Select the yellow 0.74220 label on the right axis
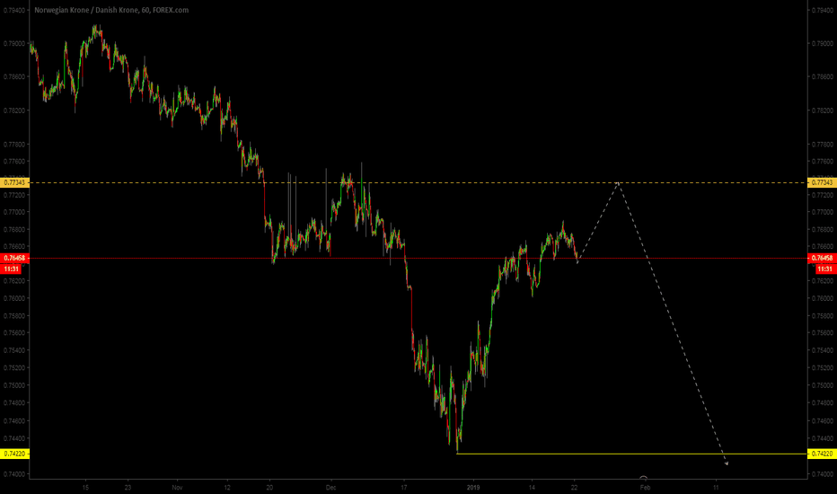The width and height of the screenshot is (837, 494). tap(822, 454)
